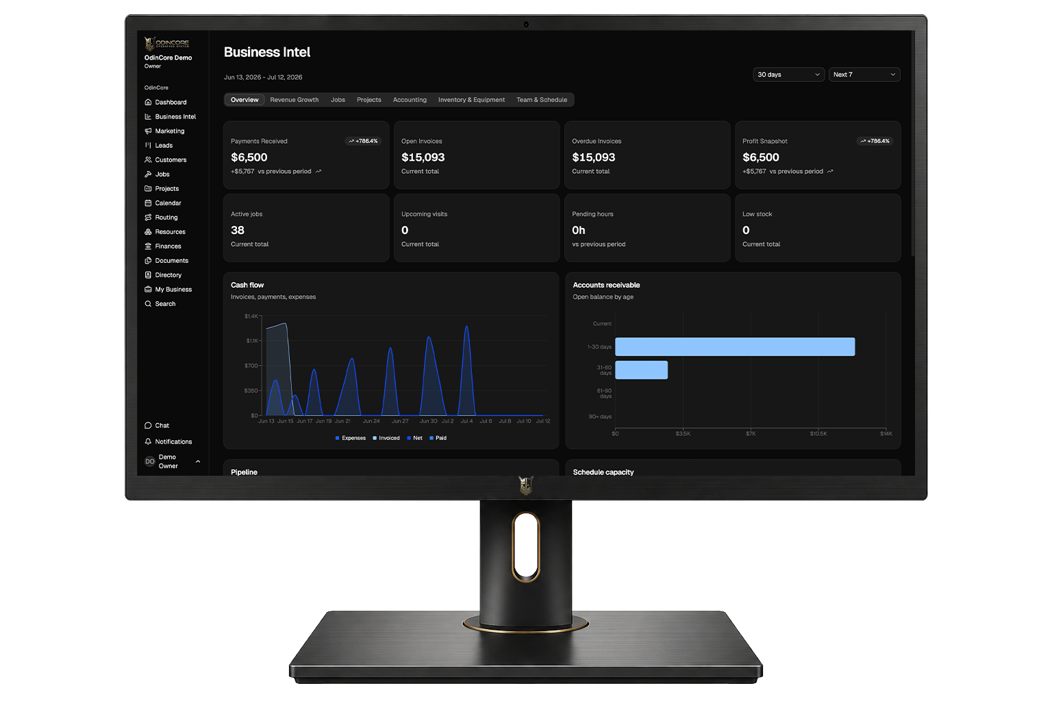Open Chat via its speech bubble icon

tap(148, 425)
